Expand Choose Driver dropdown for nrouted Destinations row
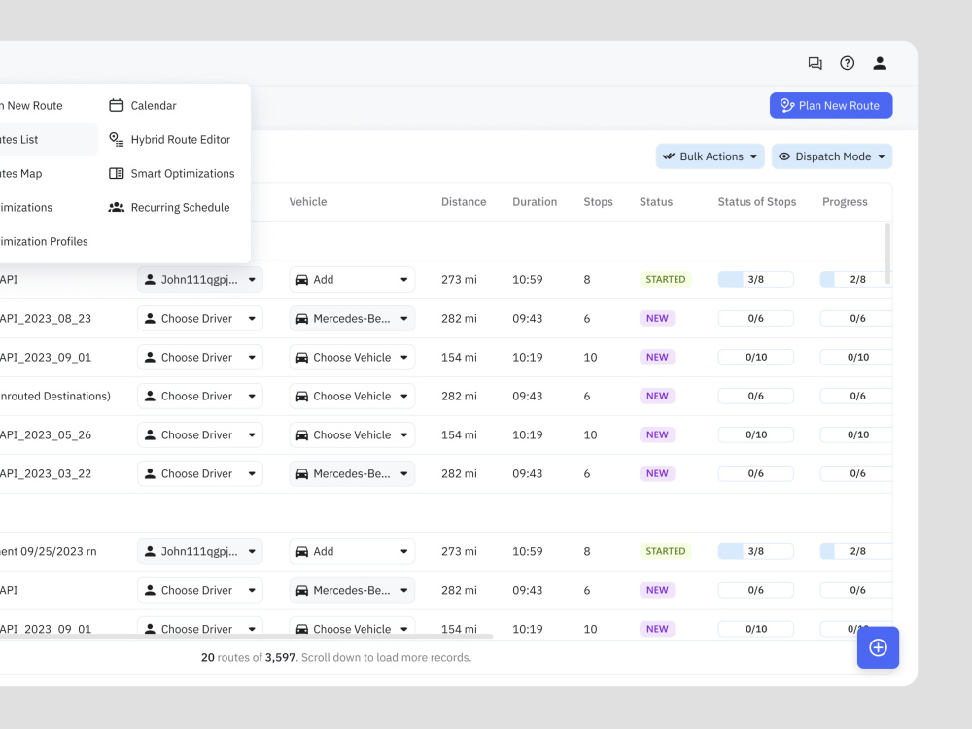 [200, 397]
